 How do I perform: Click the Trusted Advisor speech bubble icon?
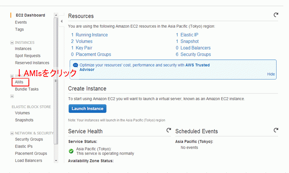[76, 65]
